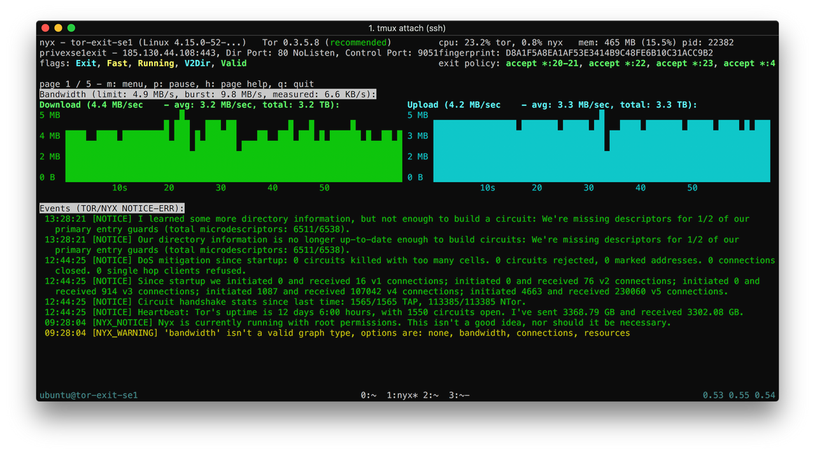Image resolution: width=815 pixels, height=453 pixels.
Task: Click the '10s' download time axis label
Action: (120, 187)
